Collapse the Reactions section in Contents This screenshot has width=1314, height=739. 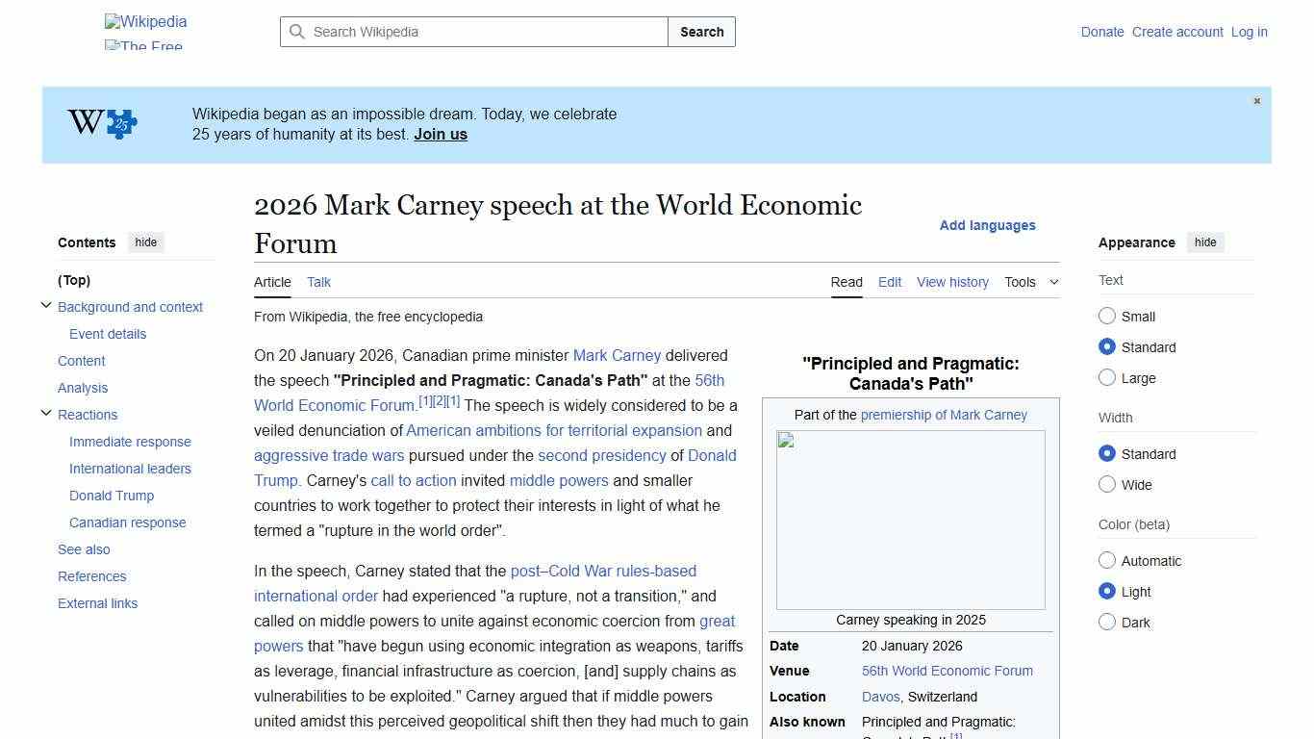(x=46, y=413)
